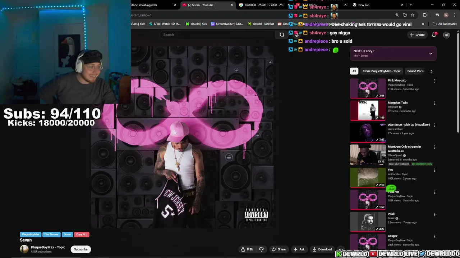
Task: Open options menu for Yes video
Action: [x=434, y=170]
